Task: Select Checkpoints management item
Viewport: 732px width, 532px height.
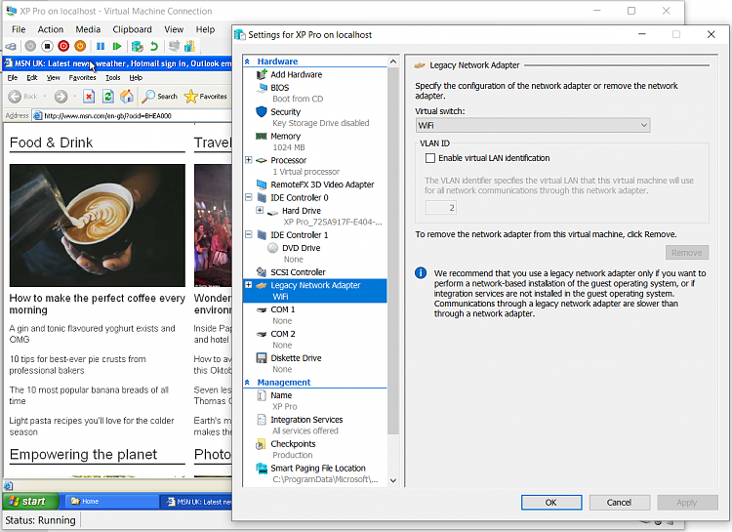Action: (293, 444)
